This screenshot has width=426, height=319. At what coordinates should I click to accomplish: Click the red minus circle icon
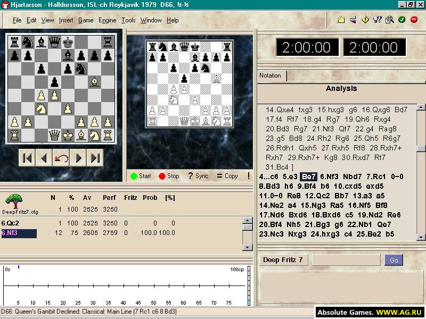[x=414, y=20]
